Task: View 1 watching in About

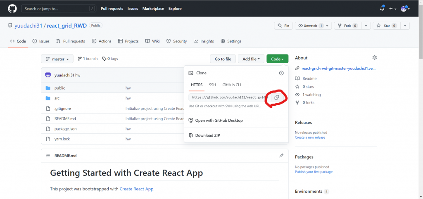Action: pyautogui.click(x=308, y=95)
